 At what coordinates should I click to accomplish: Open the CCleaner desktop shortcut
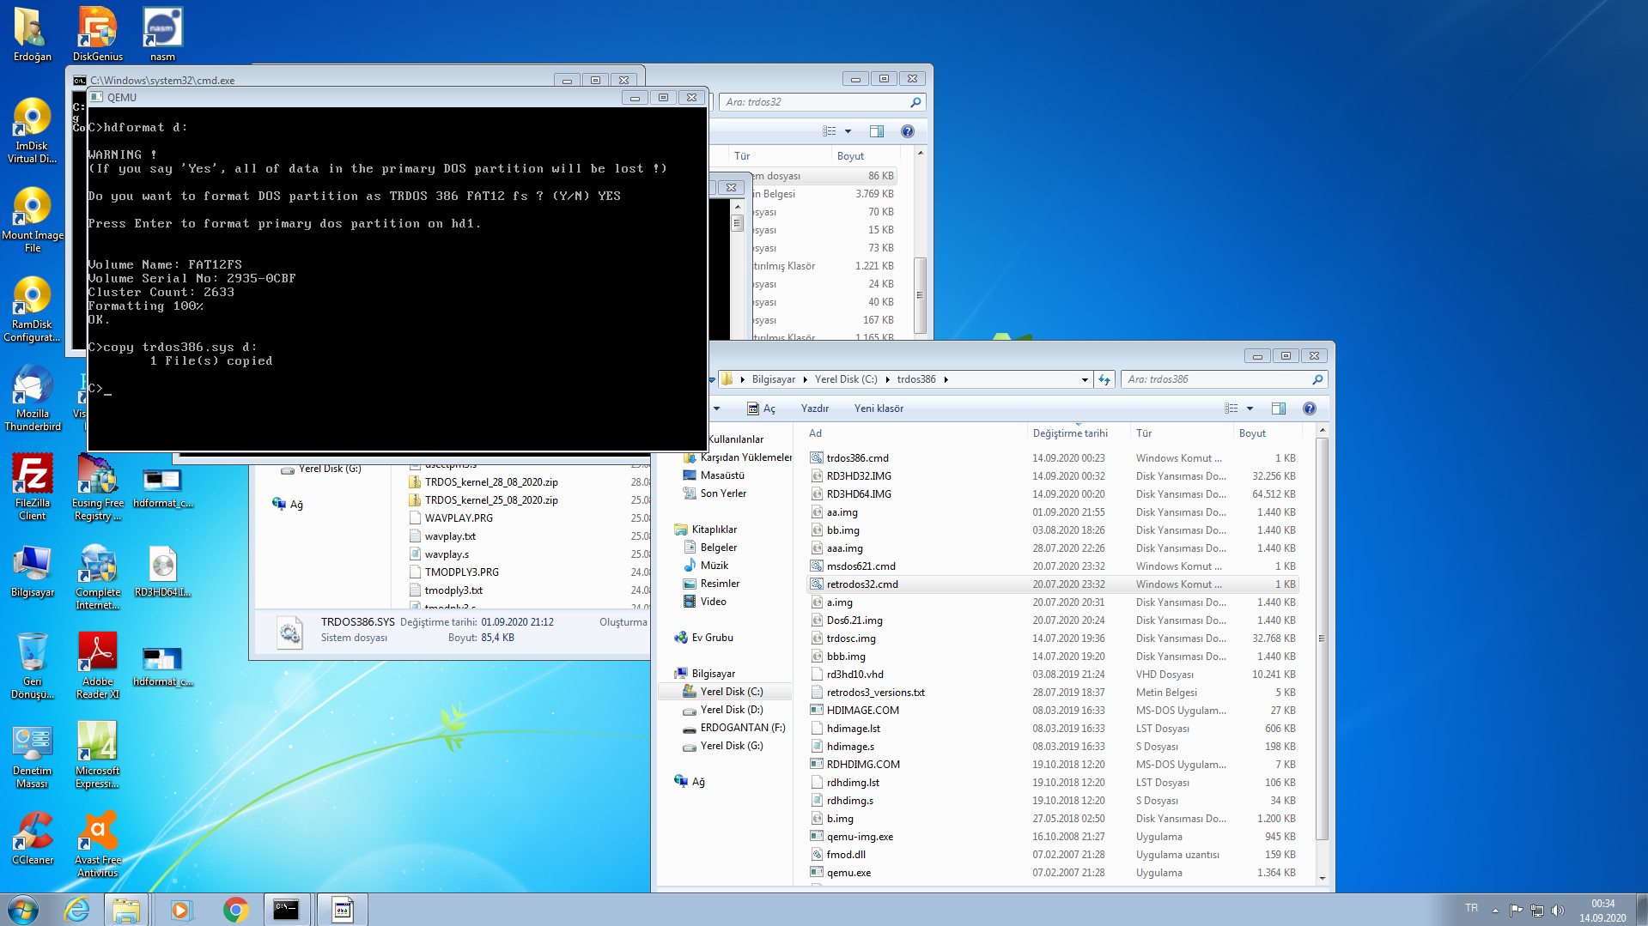click(x=33, y=838)
